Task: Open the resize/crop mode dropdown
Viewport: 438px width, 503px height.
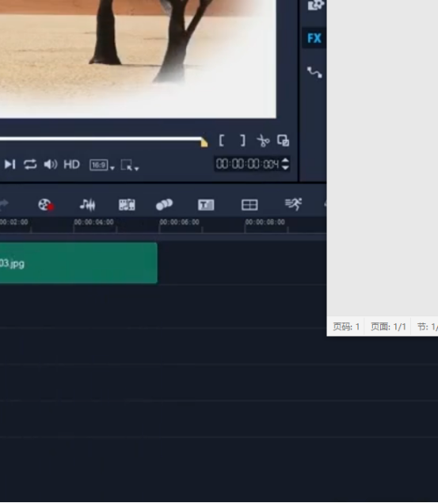Action: pos(130,165)
